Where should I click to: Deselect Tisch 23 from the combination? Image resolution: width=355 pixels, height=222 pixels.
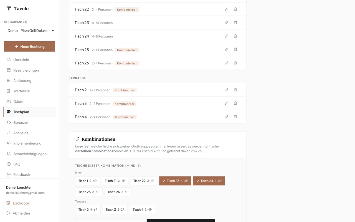[x=175, y=181]
